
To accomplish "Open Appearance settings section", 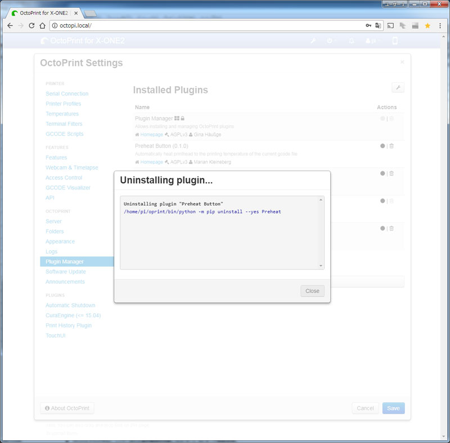I will click(60, 241).
